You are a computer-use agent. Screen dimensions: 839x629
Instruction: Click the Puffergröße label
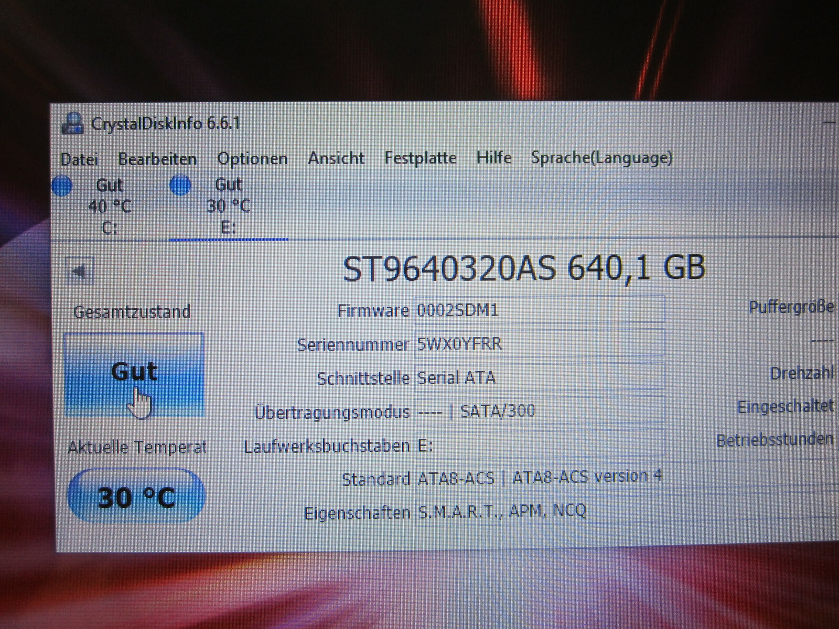(x=791, y=307)
